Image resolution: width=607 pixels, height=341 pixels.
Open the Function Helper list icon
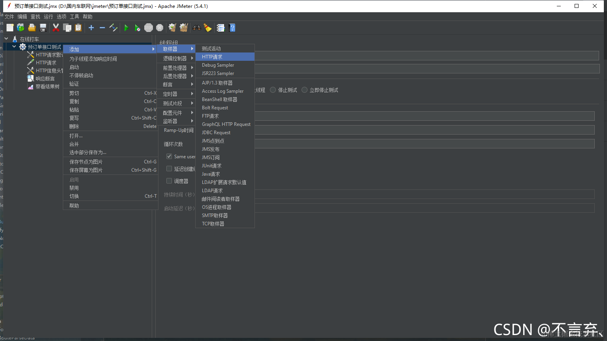pos(221,28)
